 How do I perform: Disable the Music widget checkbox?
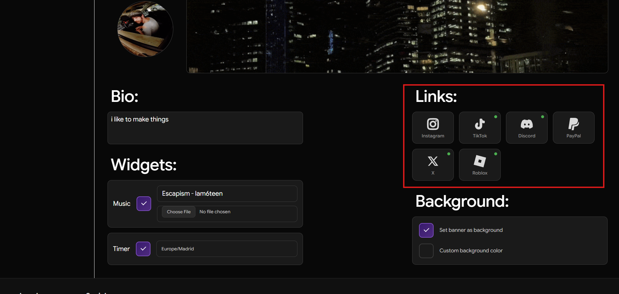[x=144, y=203]
